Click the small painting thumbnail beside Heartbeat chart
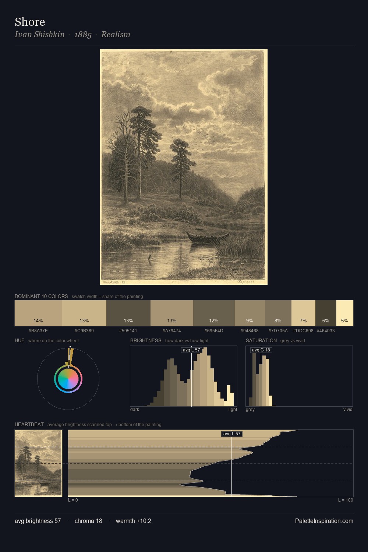Viewport: 368px width, 552px height. [x=38, y=463]
